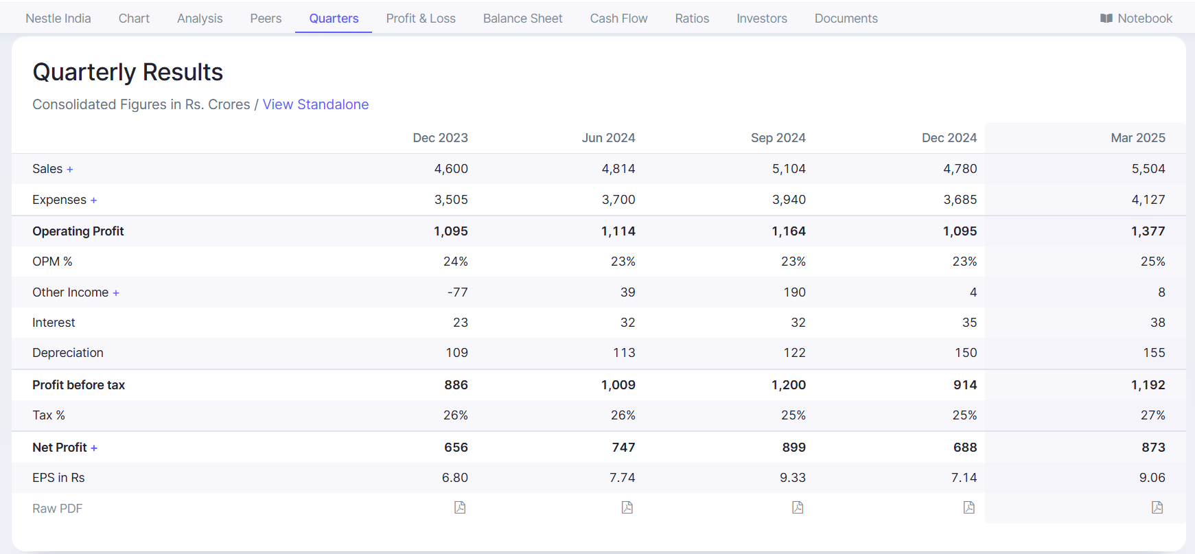Go to the Cash Flow tab

pyautogui.click(x=618, y=19)
